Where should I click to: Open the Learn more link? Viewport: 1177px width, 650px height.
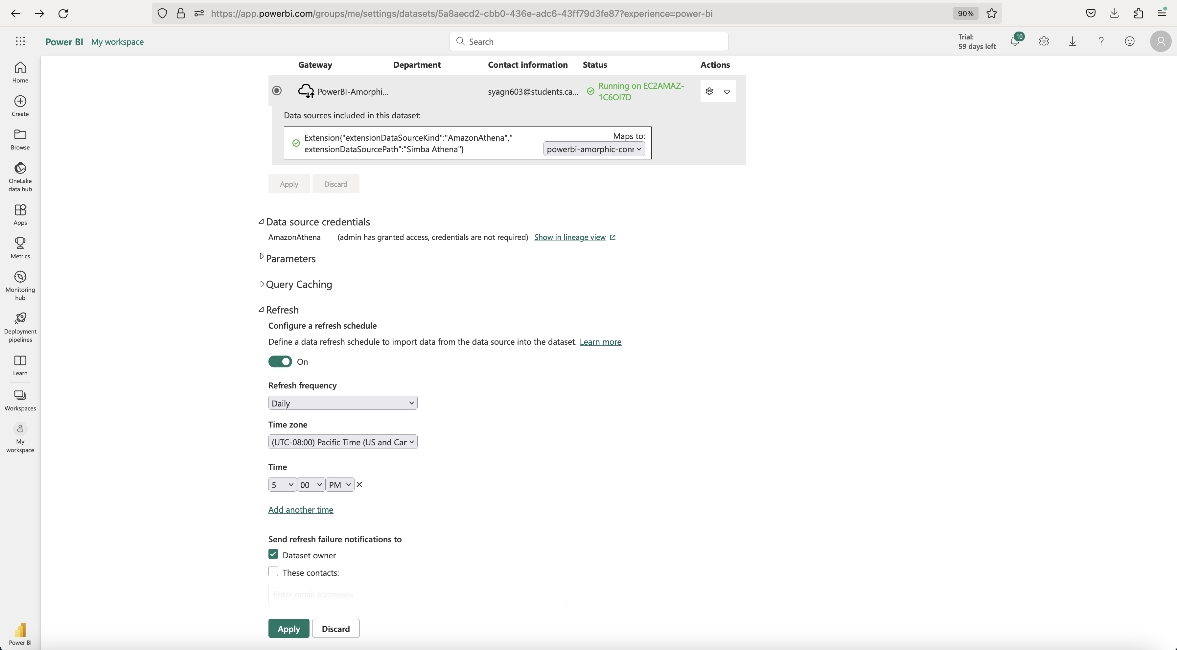(600, 342)
